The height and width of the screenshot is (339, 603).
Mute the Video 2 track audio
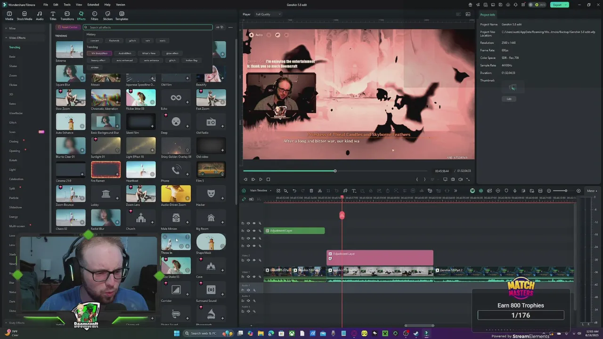(248, 260)
